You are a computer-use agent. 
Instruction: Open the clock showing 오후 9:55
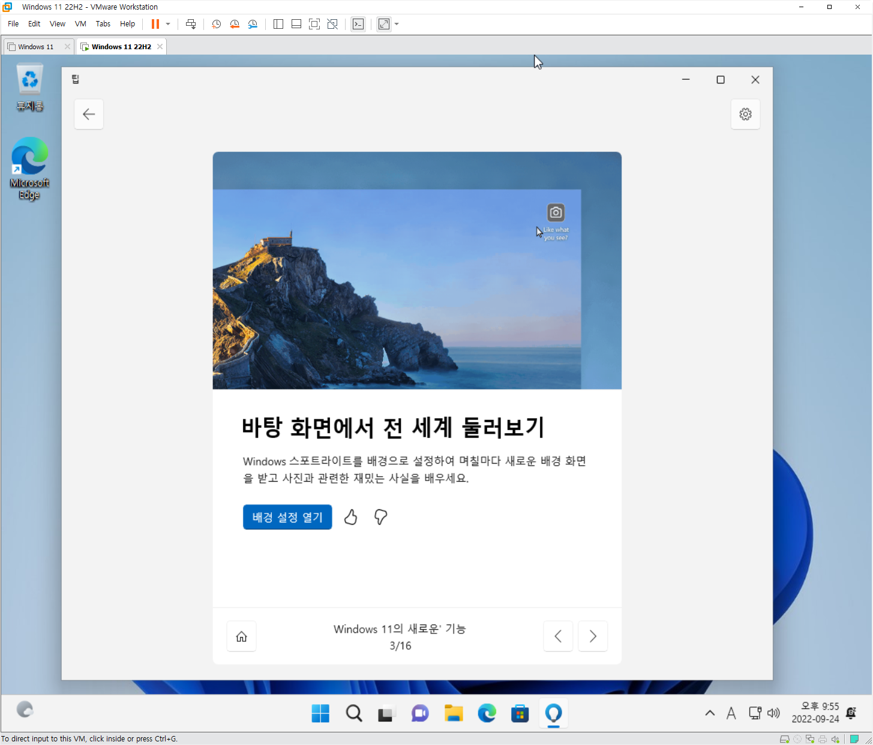click(815, 713)
